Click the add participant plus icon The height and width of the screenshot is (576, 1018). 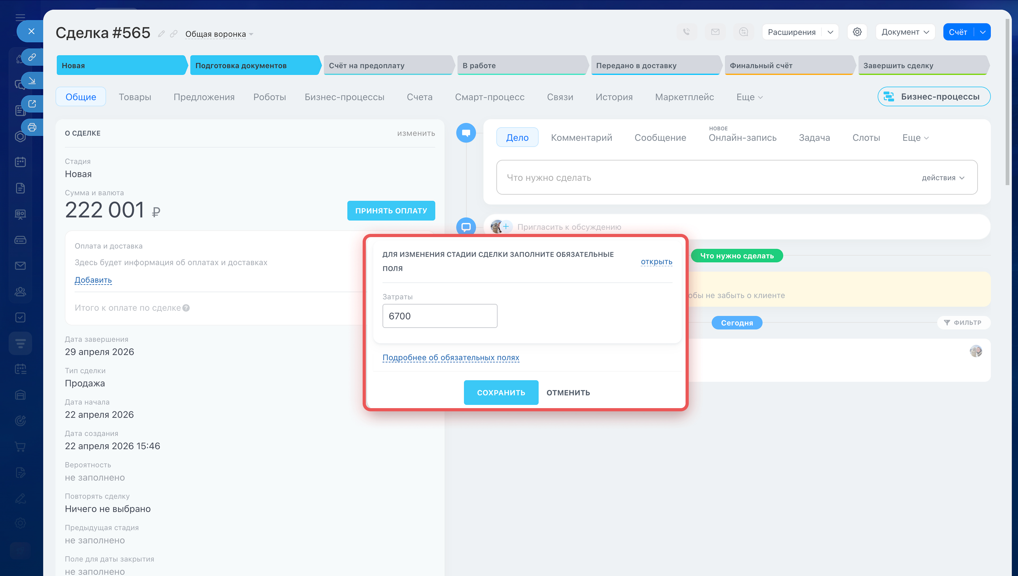506,226
